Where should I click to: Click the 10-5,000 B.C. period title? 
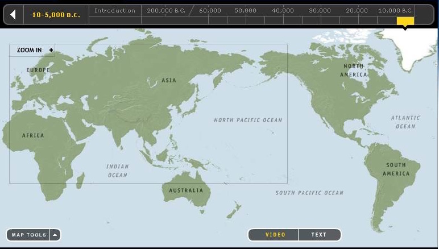coord(56,15)
